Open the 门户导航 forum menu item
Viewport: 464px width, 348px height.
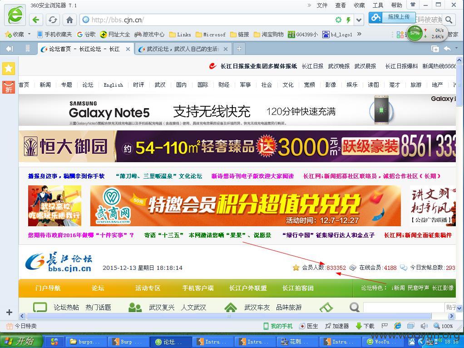(x=48, y=288)
